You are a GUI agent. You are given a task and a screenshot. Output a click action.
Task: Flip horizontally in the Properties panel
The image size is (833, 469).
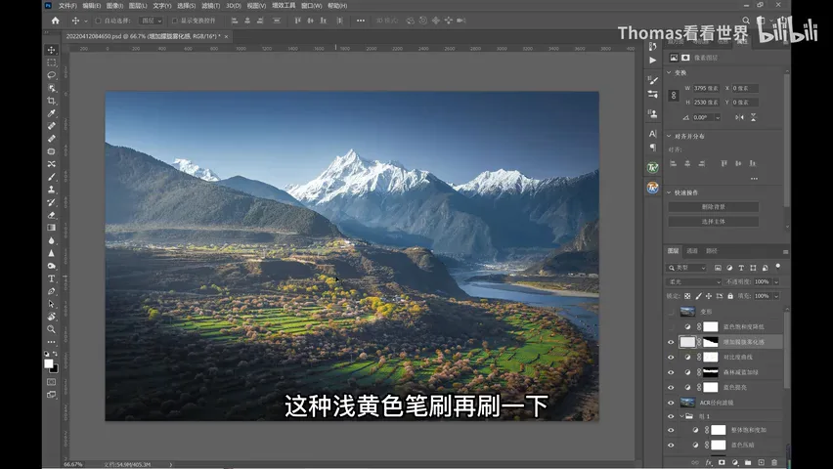point(739,117)
